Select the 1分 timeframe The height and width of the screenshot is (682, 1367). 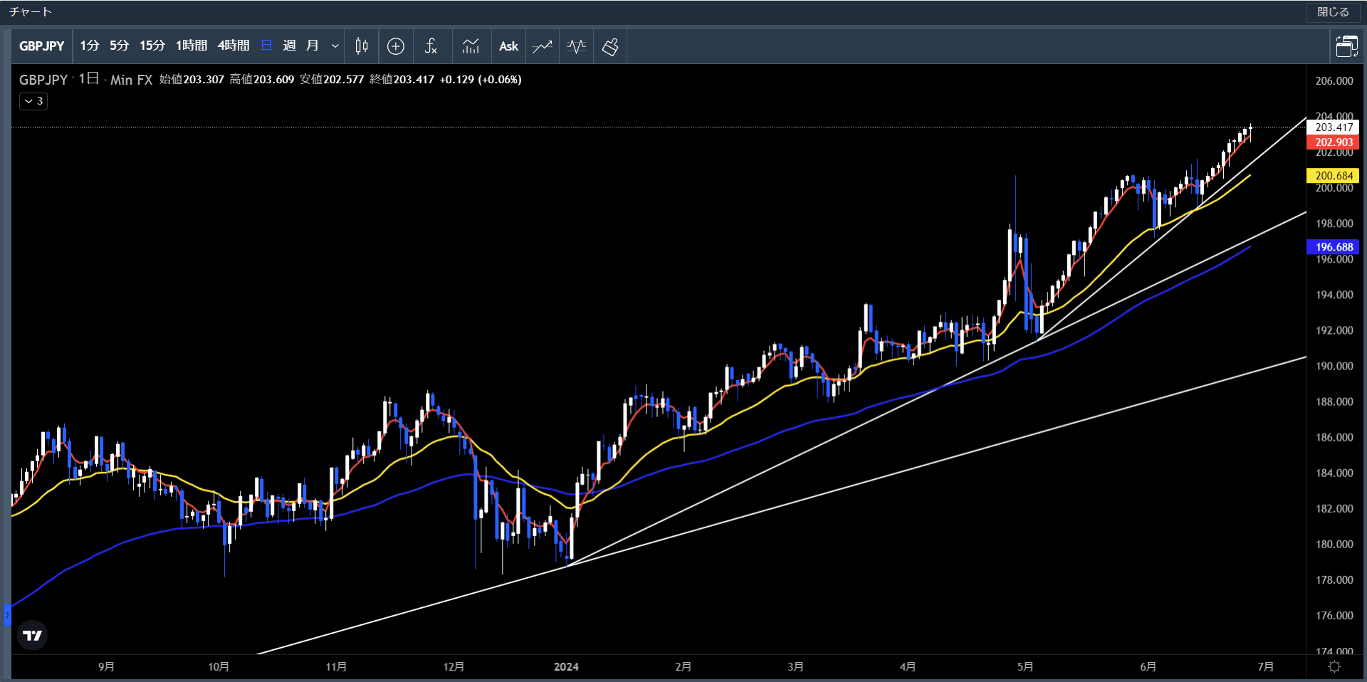[x=89, y=46]
